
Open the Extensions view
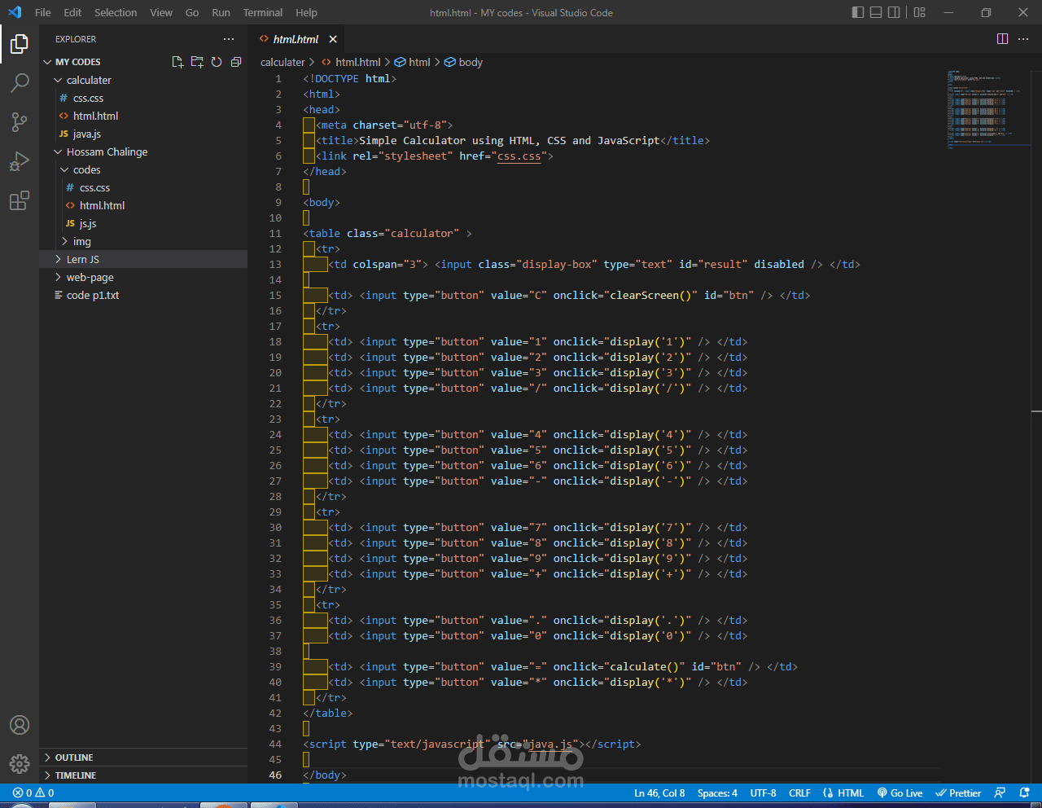[x=20, y=200]
